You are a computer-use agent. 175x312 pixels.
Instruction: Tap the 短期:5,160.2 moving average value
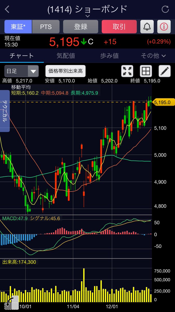pos(25,93)
